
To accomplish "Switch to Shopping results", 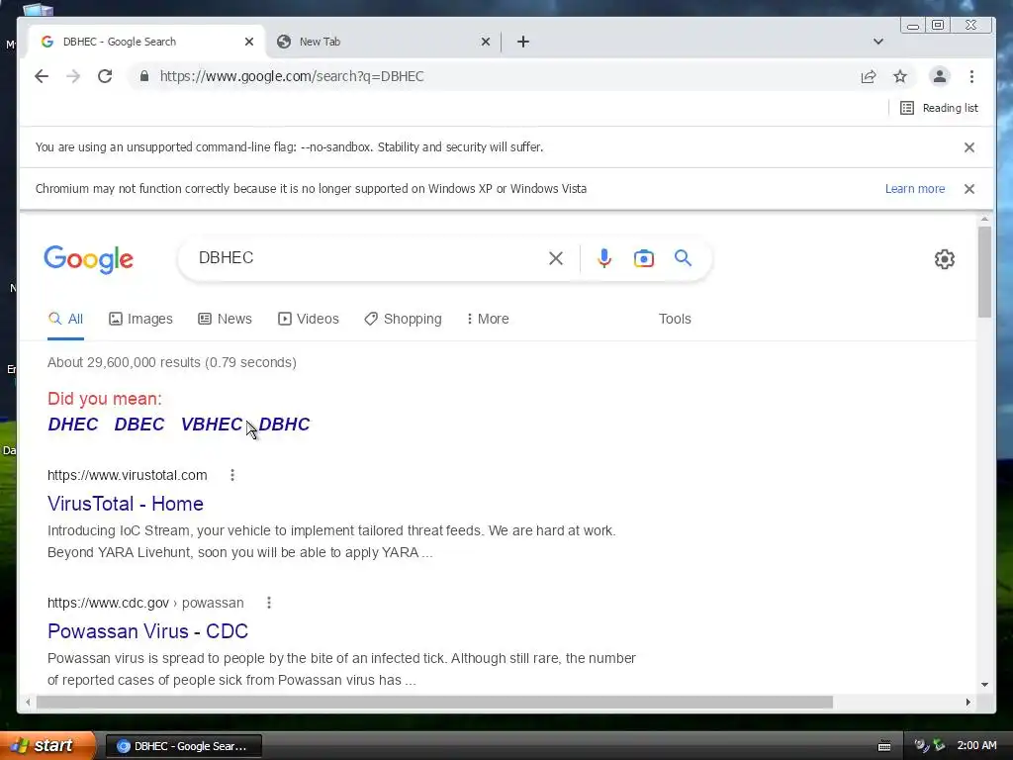I will tap(404, 319).
